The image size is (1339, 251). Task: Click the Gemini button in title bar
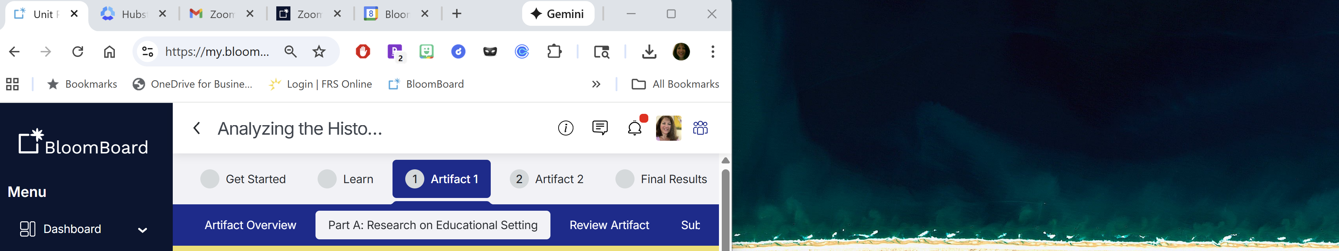click(x=558, y=14)
